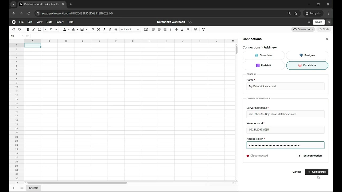Click the Connections breadcrumb link
The width and height of the screenshot is (342, 192).
(251, 47)
